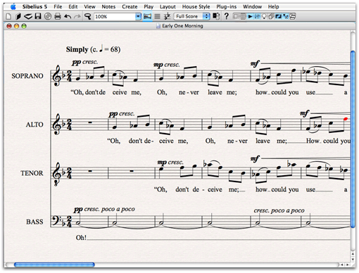Toggle the Video window

pyautogui.click(x=278, y=17)
